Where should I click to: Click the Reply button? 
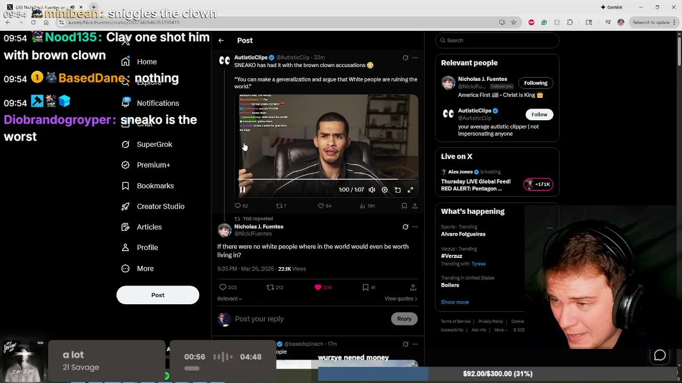point(404,319)
